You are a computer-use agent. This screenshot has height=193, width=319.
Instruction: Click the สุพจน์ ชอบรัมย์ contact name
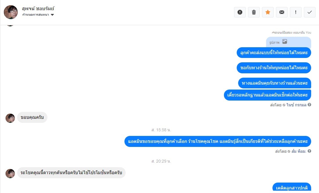[38, 8]
